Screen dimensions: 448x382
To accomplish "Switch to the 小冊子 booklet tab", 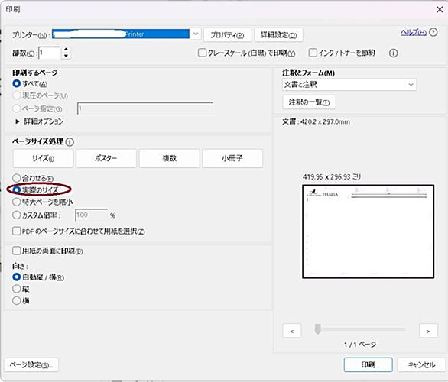I will pos(232,158).
